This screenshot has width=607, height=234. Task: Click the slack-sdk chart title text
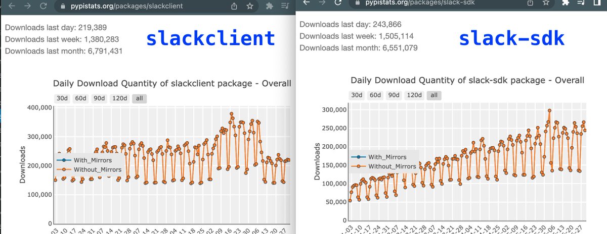[467, 80]
